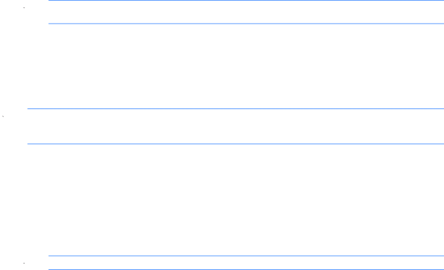Viewport: 444px width, 270px height.
Task: Click the left end of the second-to-last line
Action: tap(50, 256)
